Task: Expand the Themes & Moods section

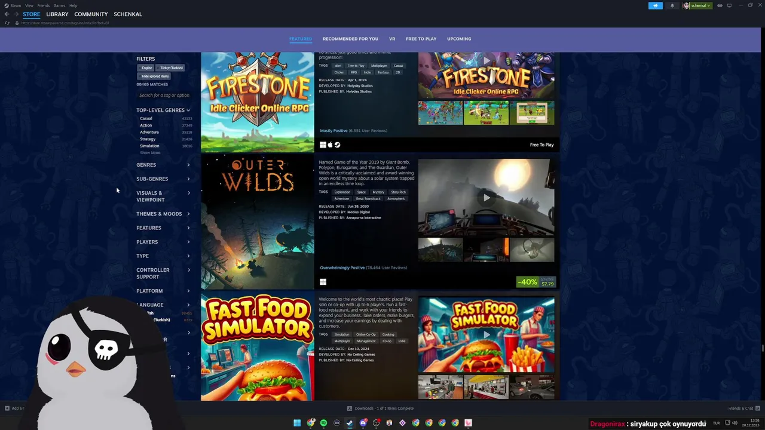Action: tap(163, 214)
